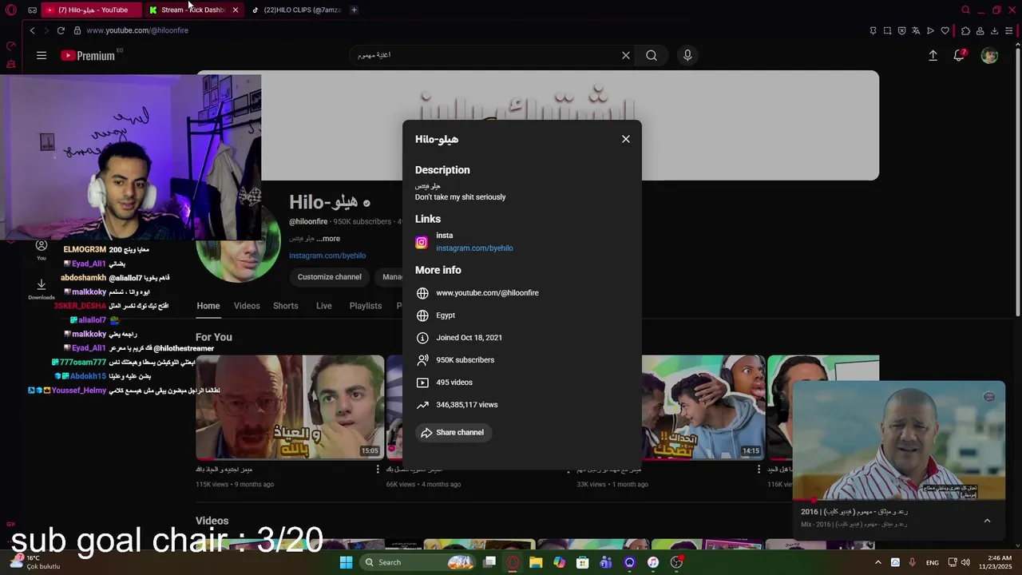1022x575 pixels.
Task: Open File Explorer from taskbar
Action: click(536, 562)
